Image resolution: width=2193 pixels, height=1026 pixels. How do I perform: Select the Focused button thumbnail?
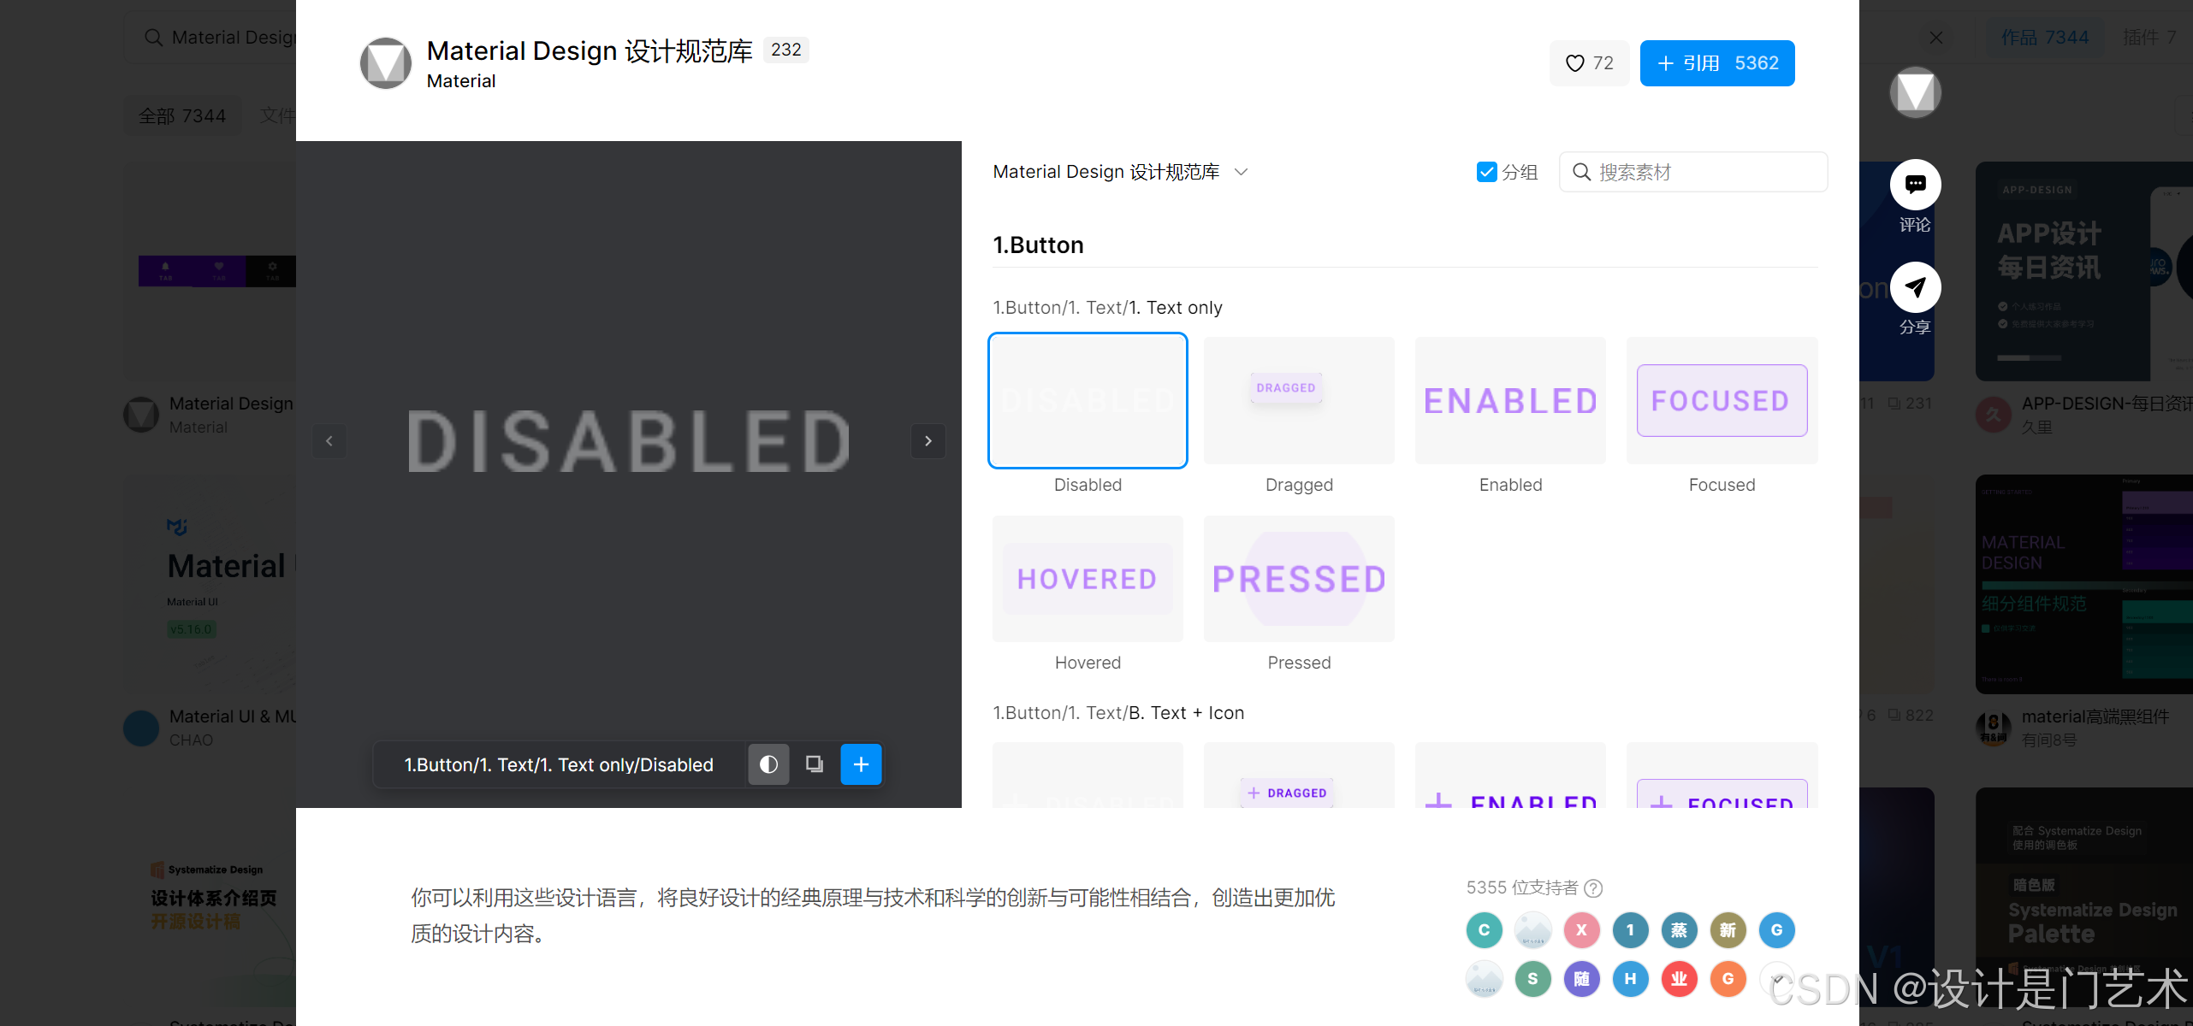[x=1722, y=400]
